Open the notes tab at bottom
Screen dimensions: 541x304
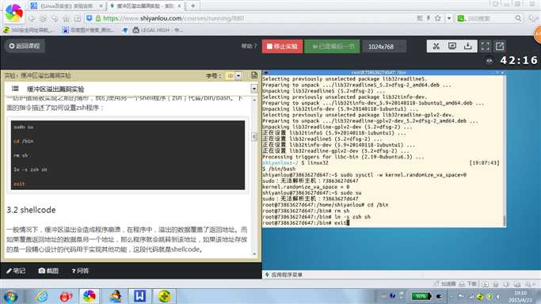coord(16,271)
